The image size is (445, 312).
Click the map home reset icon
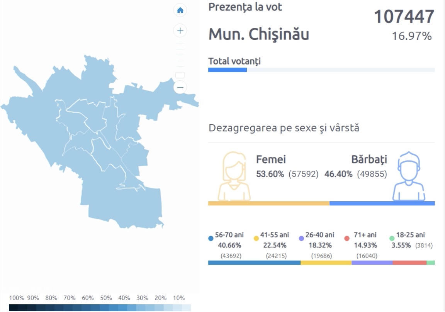(x=180, y=10)
